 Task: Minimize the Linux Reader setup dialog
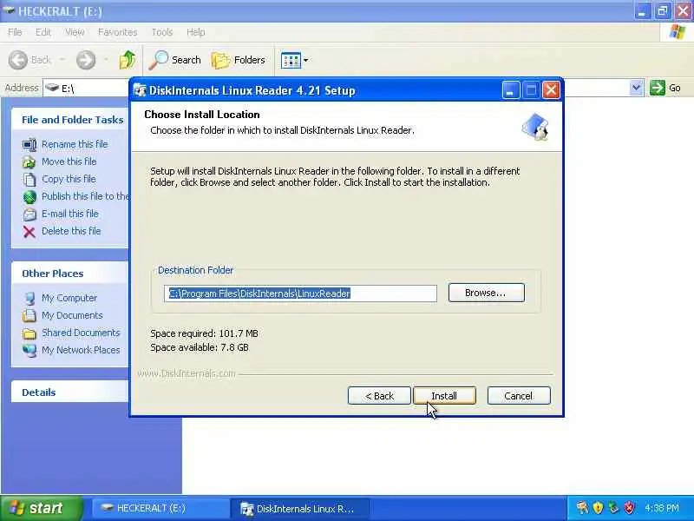coord(510,90)
